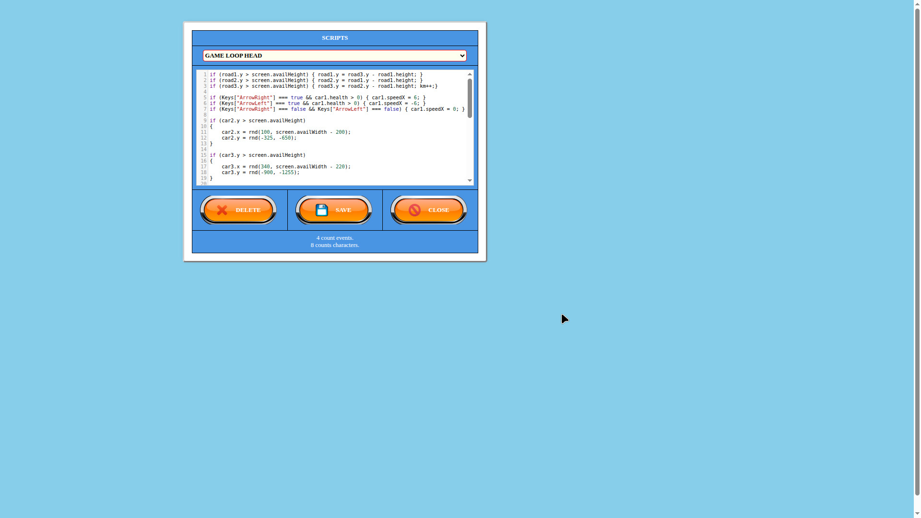The height and width of the screenshot is (518, 921).
Task: Click the red X delete icon
Action: pos(222,210)
